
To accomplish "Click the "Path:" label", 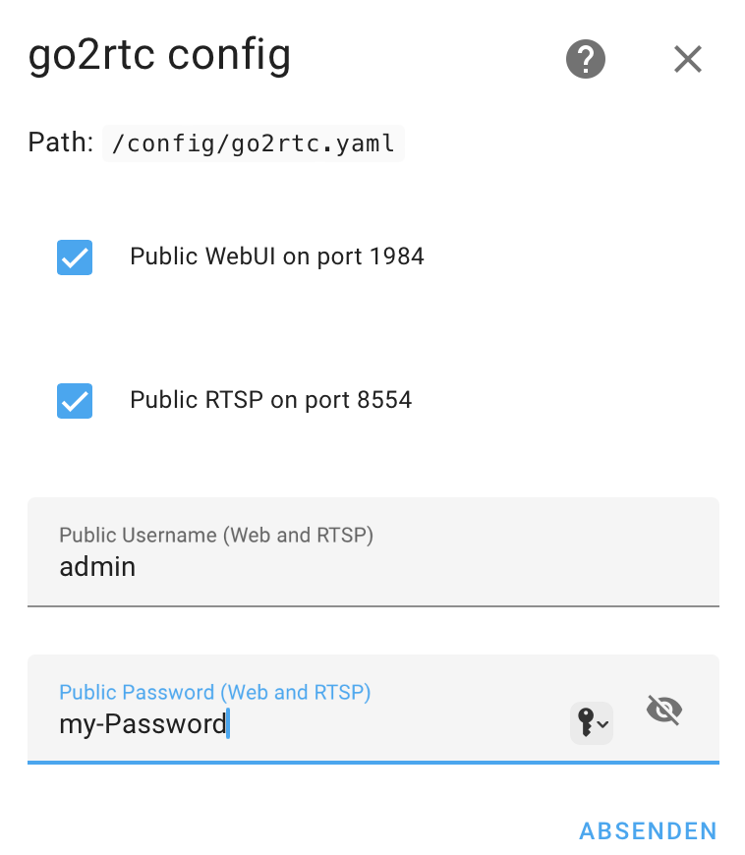I will [60, 143].
